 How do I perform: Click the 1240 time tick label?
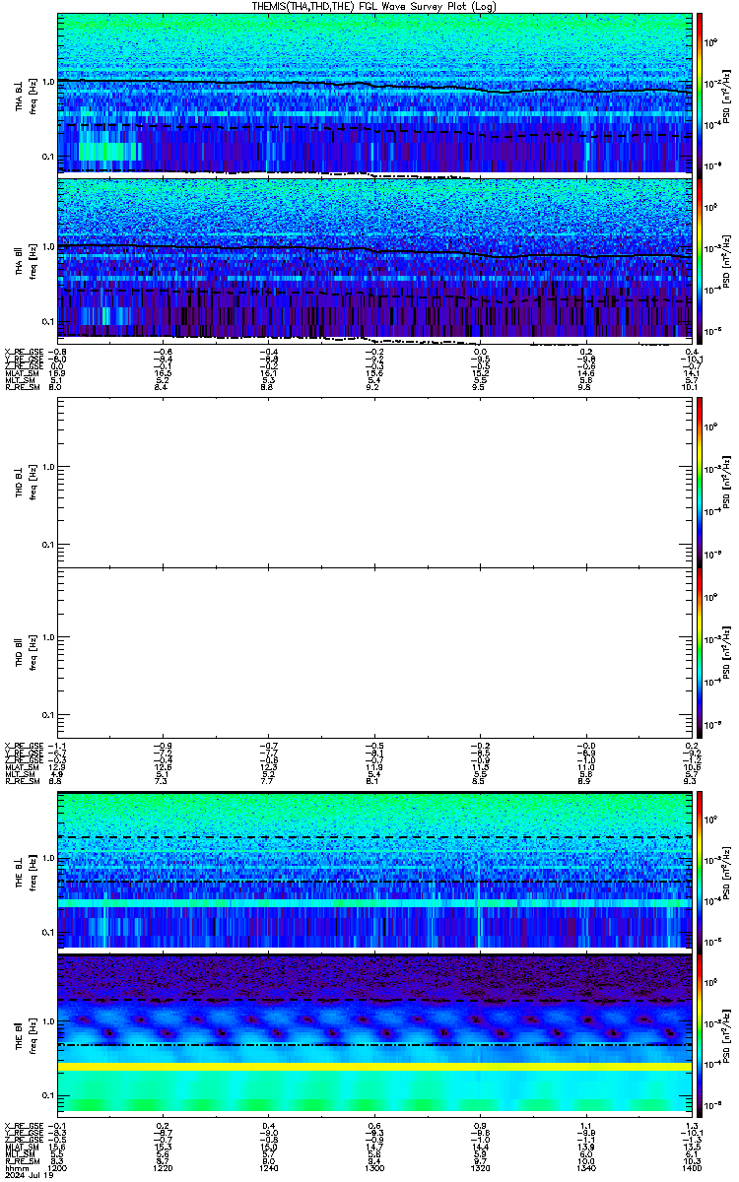click(269, 1168)
